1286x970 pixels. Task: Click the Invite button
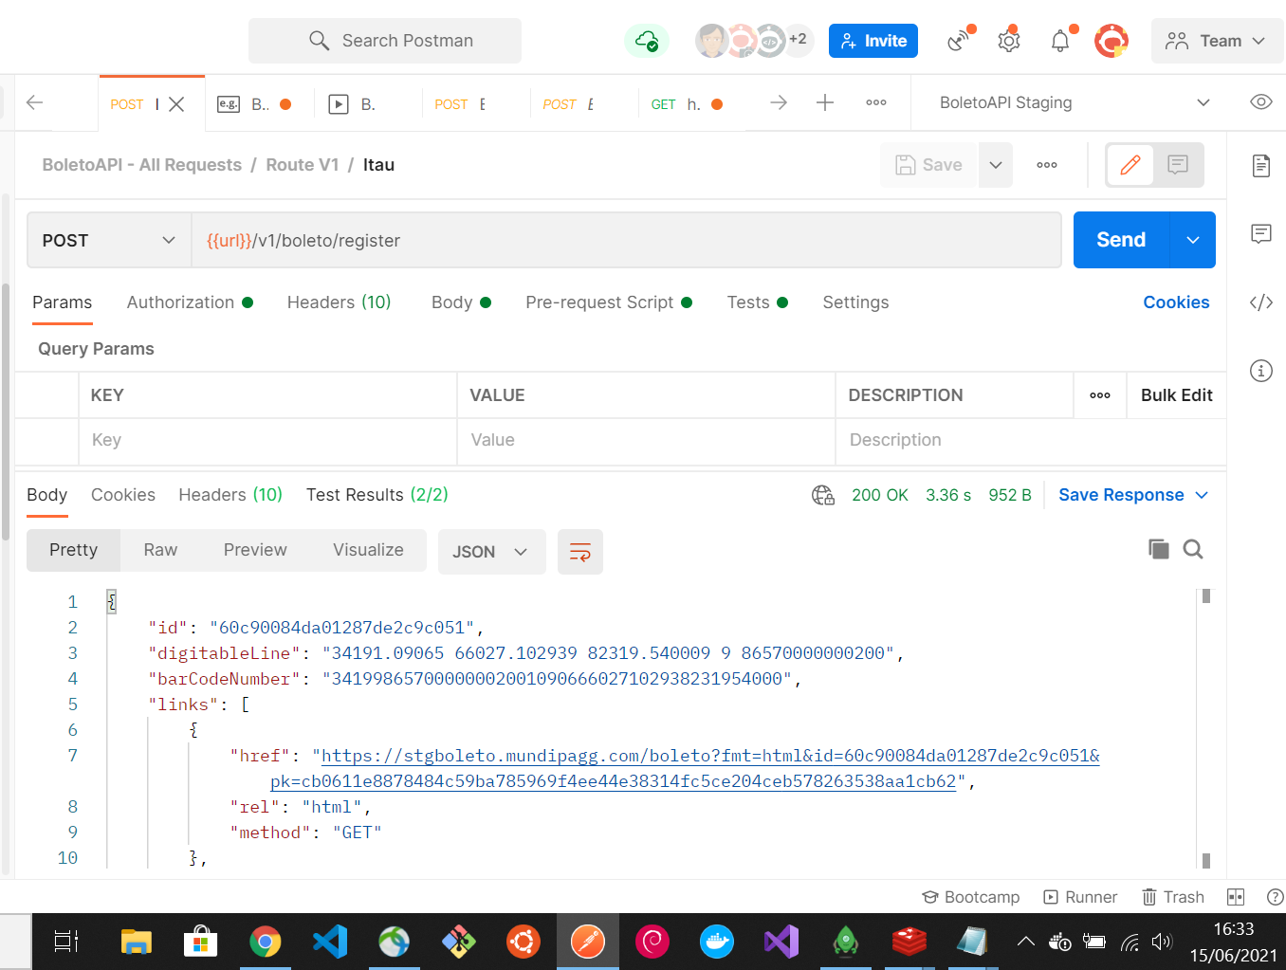(873, 41)
